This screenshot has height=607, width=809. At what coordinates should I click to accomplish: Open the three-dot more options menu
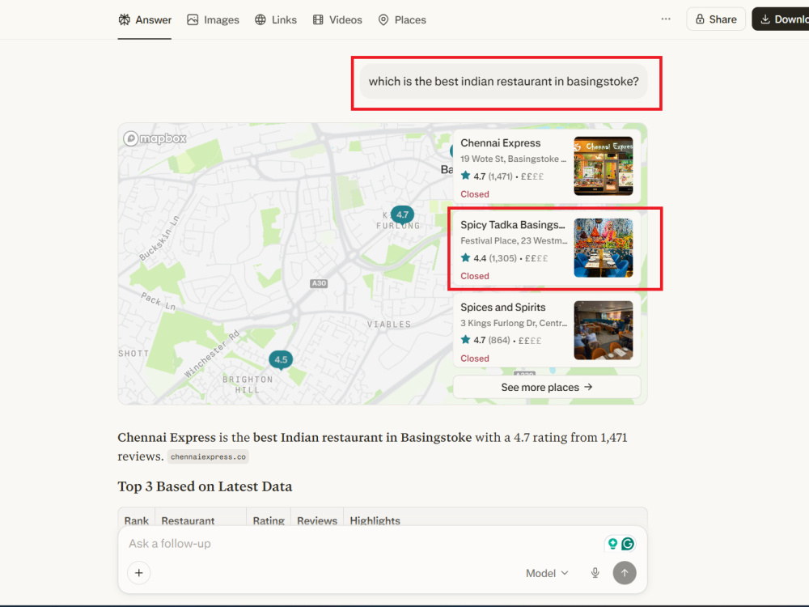pyautogui.click(x=666, y=19)
